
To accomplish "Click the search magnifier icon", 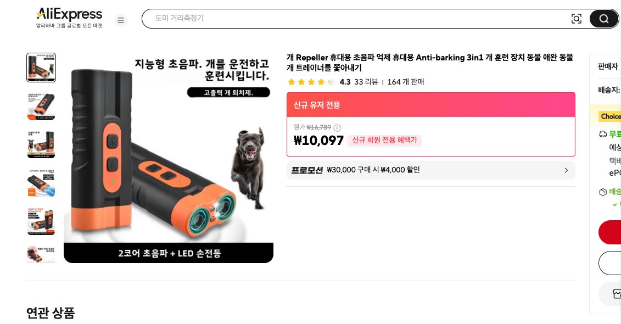I will point(603,18).
